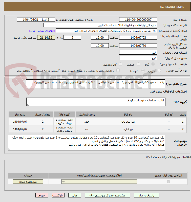Click need date in row 1
The height and width of the screenshot is (202, 191).
(20, 122)
